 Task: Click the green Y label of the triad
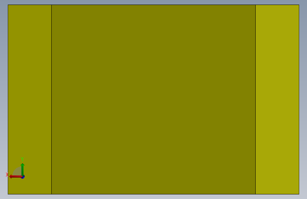pos(22,159)
